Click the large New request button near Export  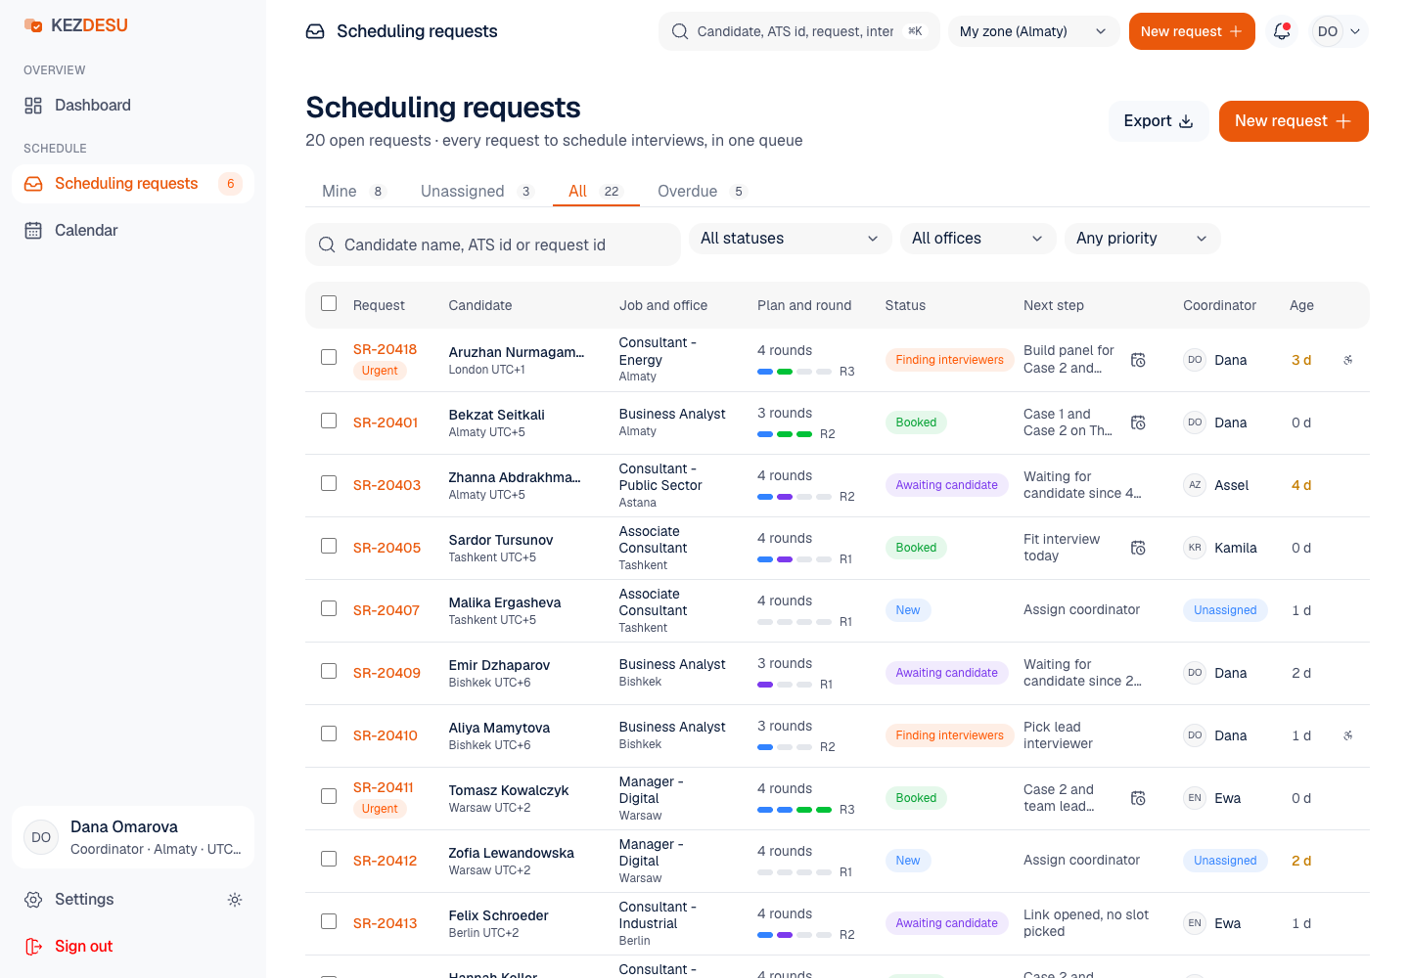coord(1294,121)
